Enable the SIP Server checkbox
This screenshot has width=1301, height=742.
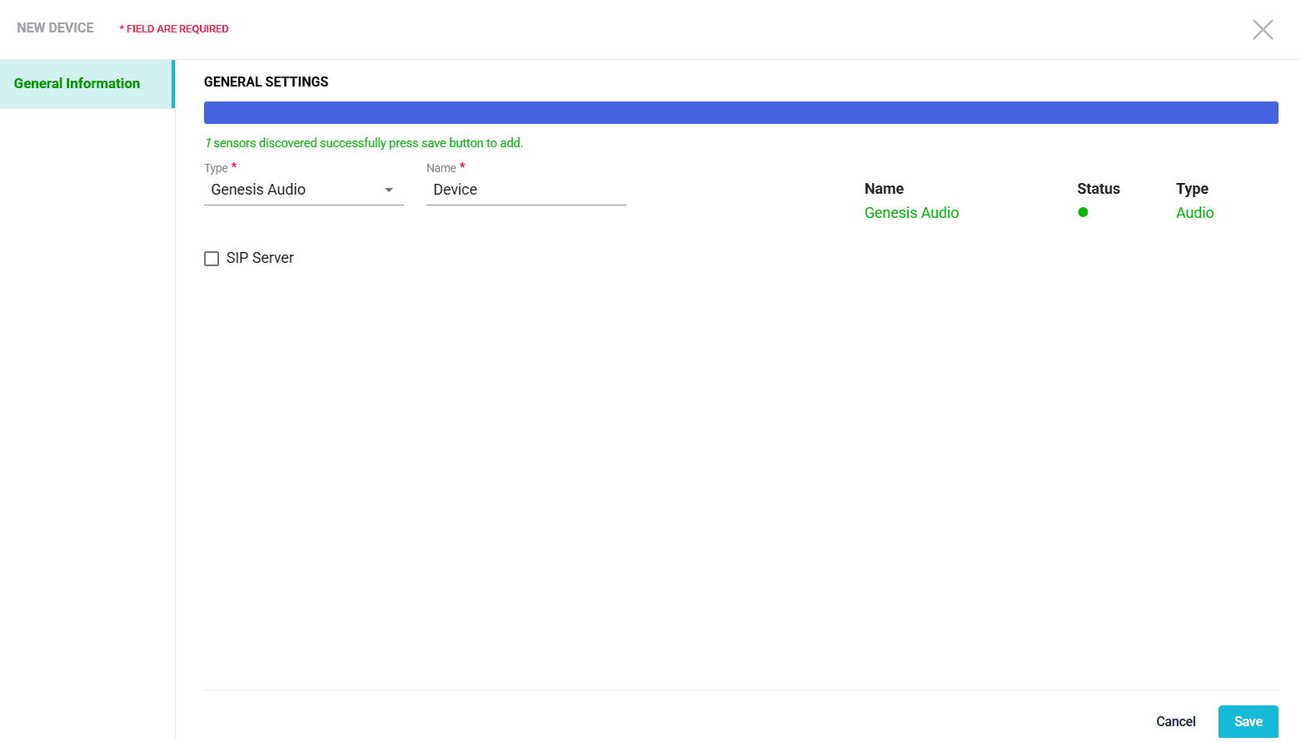212,259
